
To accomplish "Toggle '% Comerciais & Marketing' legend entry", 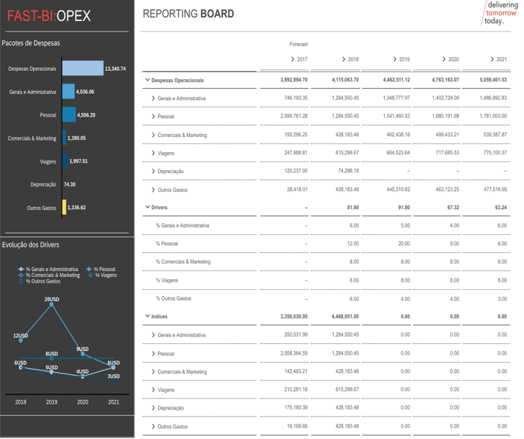I will pyautogui.click(x=49, y=275).
